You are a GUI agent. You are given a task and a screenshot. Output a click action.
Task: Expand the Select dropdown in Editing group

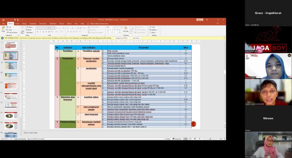(x=153, y=33)
